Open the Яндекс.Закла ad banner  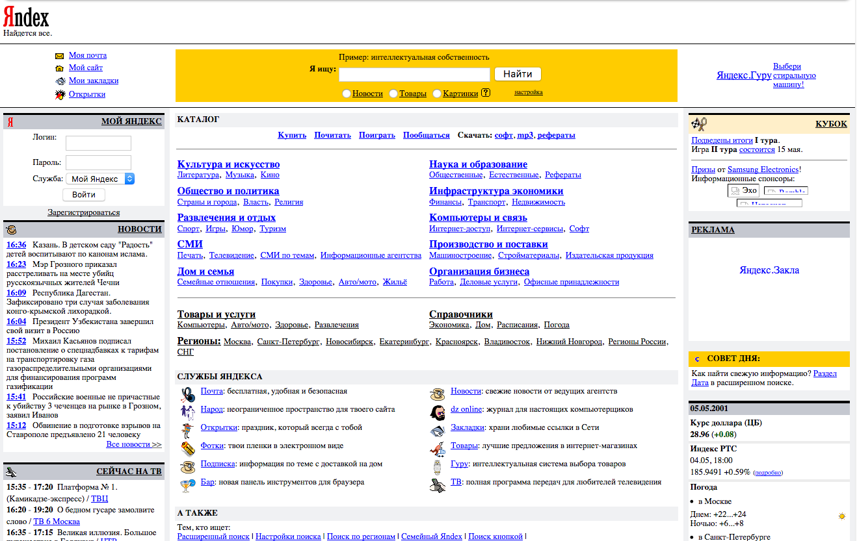(769, 270)
